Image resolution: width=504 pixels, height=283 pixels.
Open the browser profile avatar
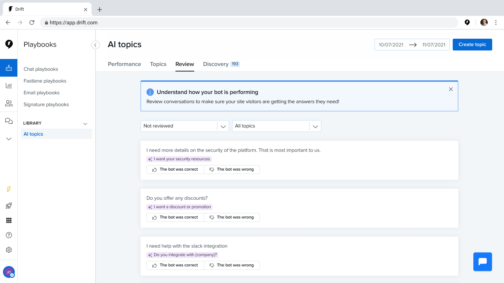click(x=484, y=22)
